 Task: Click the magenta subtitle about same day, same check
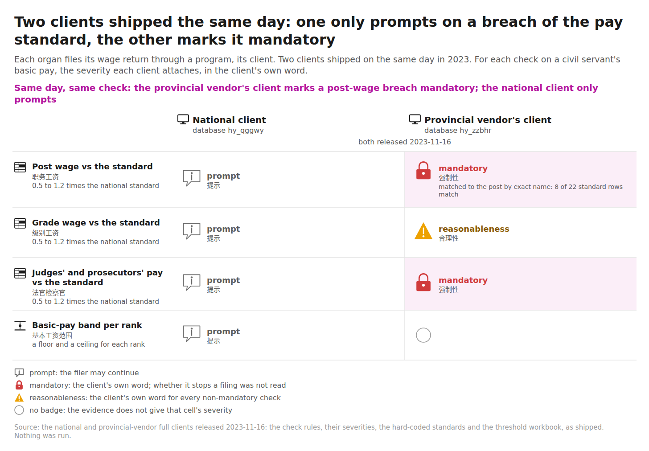(x=306, y=94)
